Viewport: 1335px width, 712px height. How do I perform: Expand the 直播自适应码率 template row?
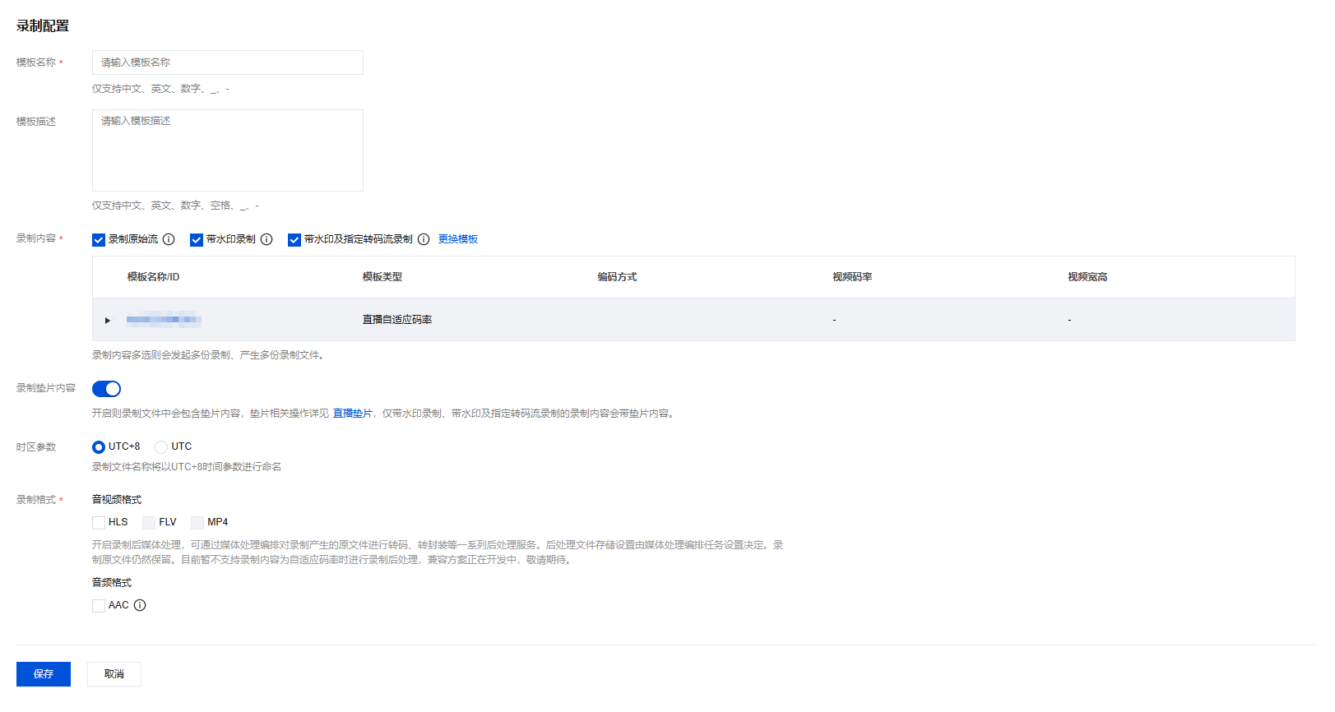(x=108, y=321)
